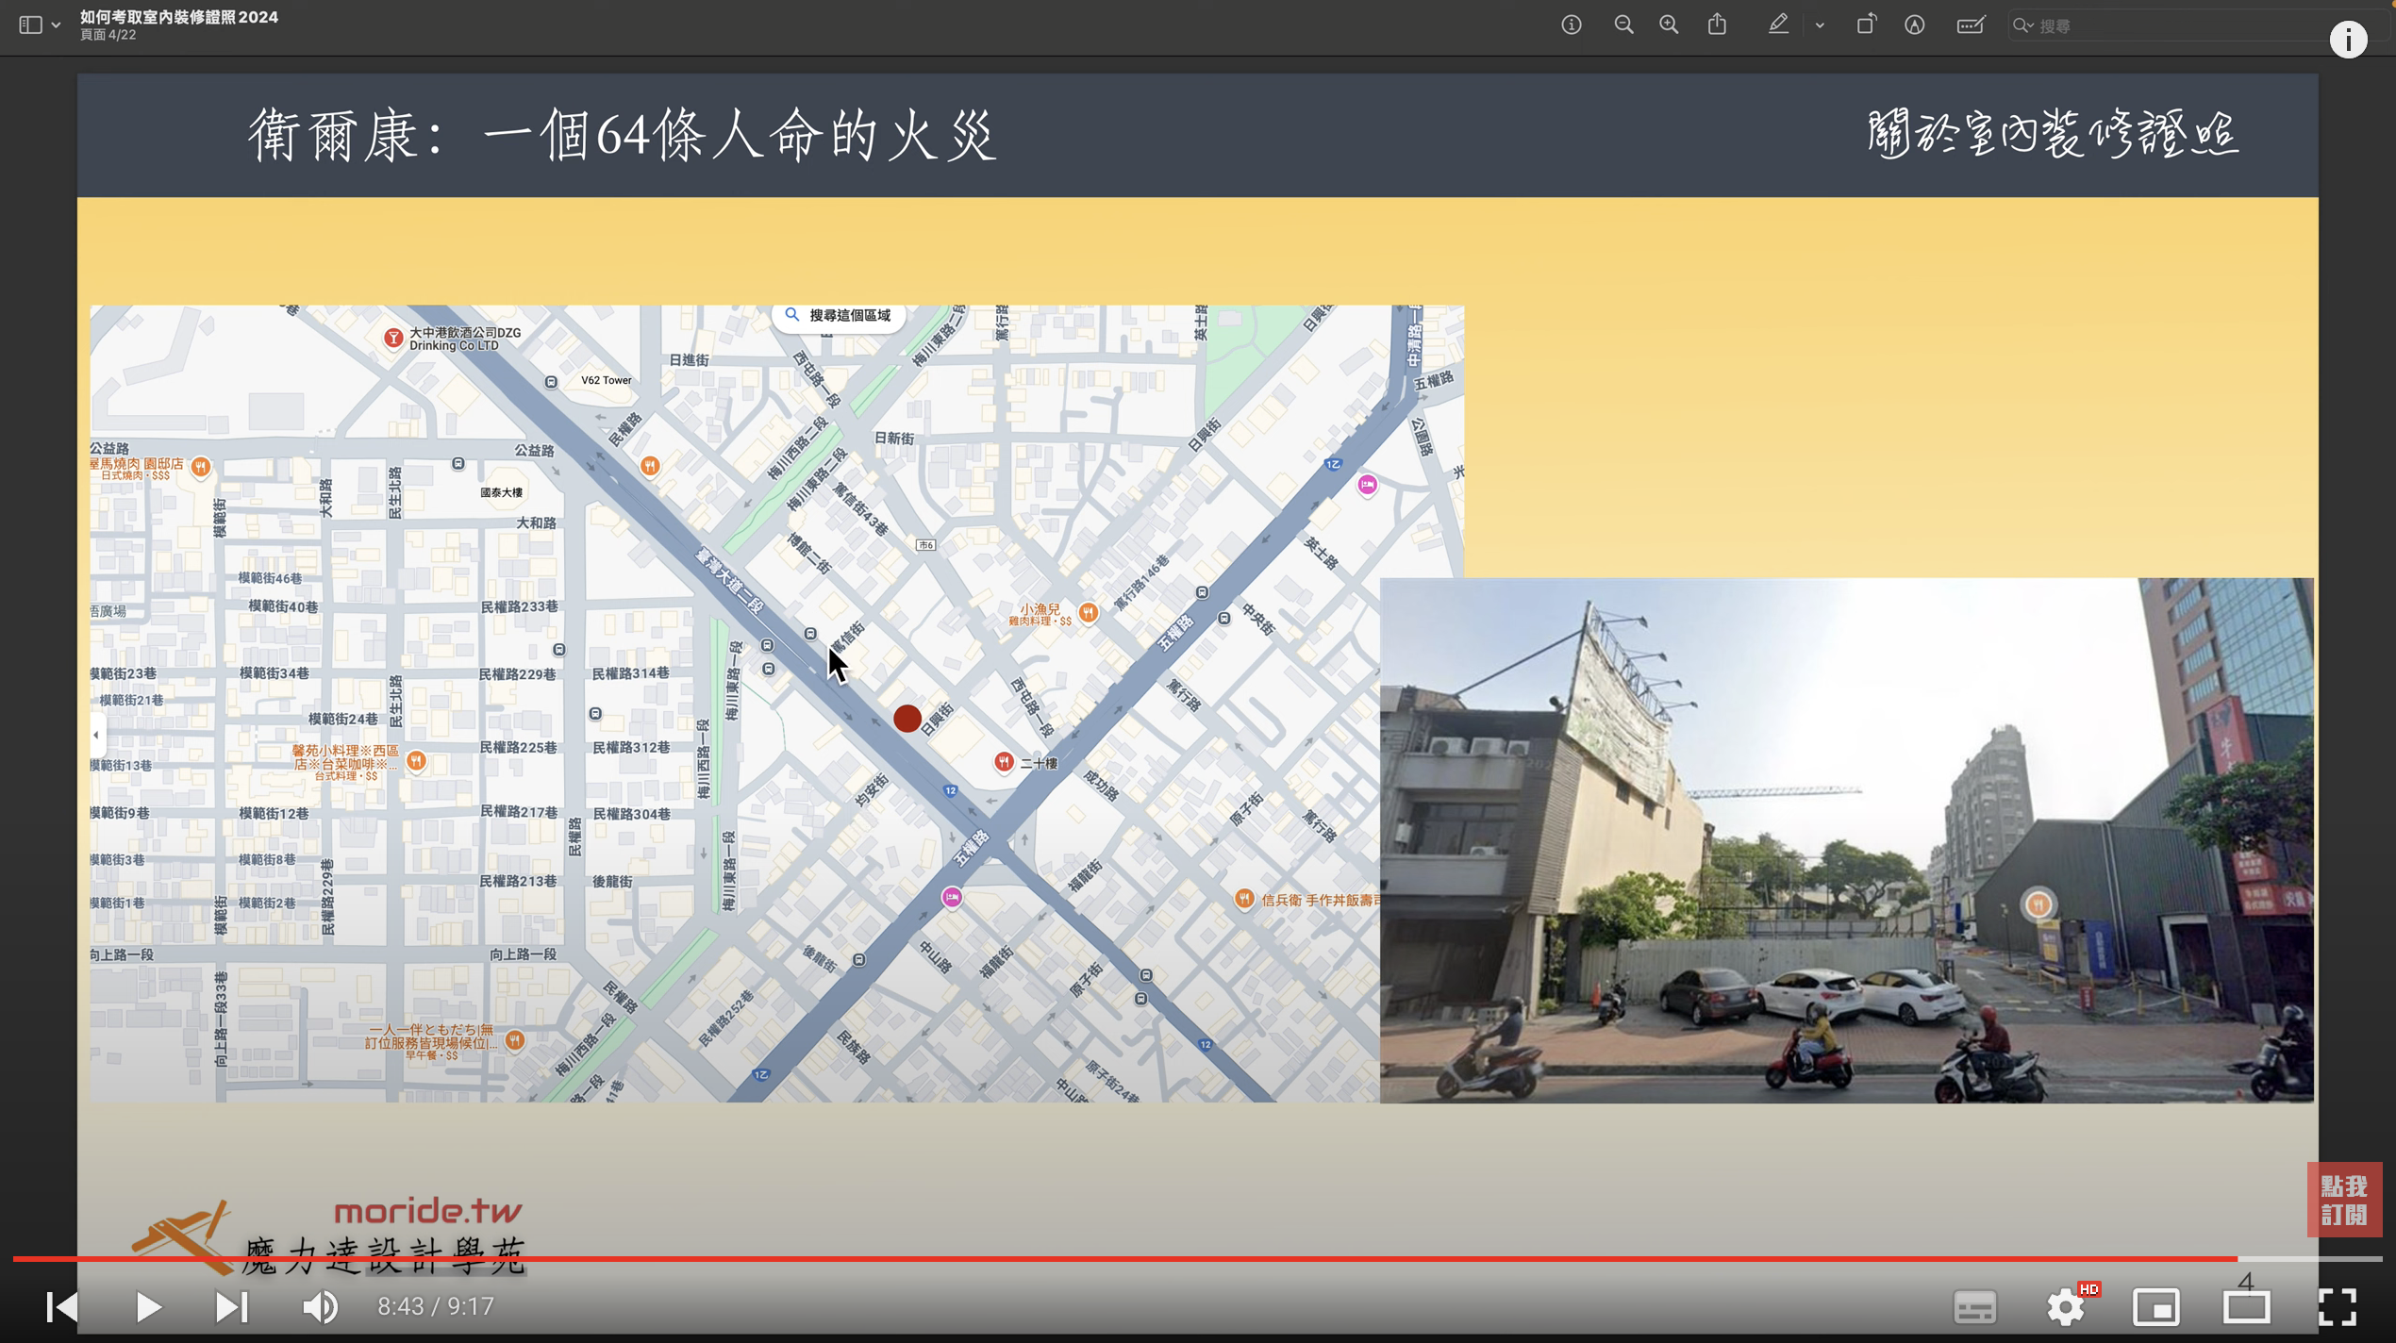Mute the video volume speaker
2396x1343 pixels.
pyautogui.click(x=321, y=1306)
